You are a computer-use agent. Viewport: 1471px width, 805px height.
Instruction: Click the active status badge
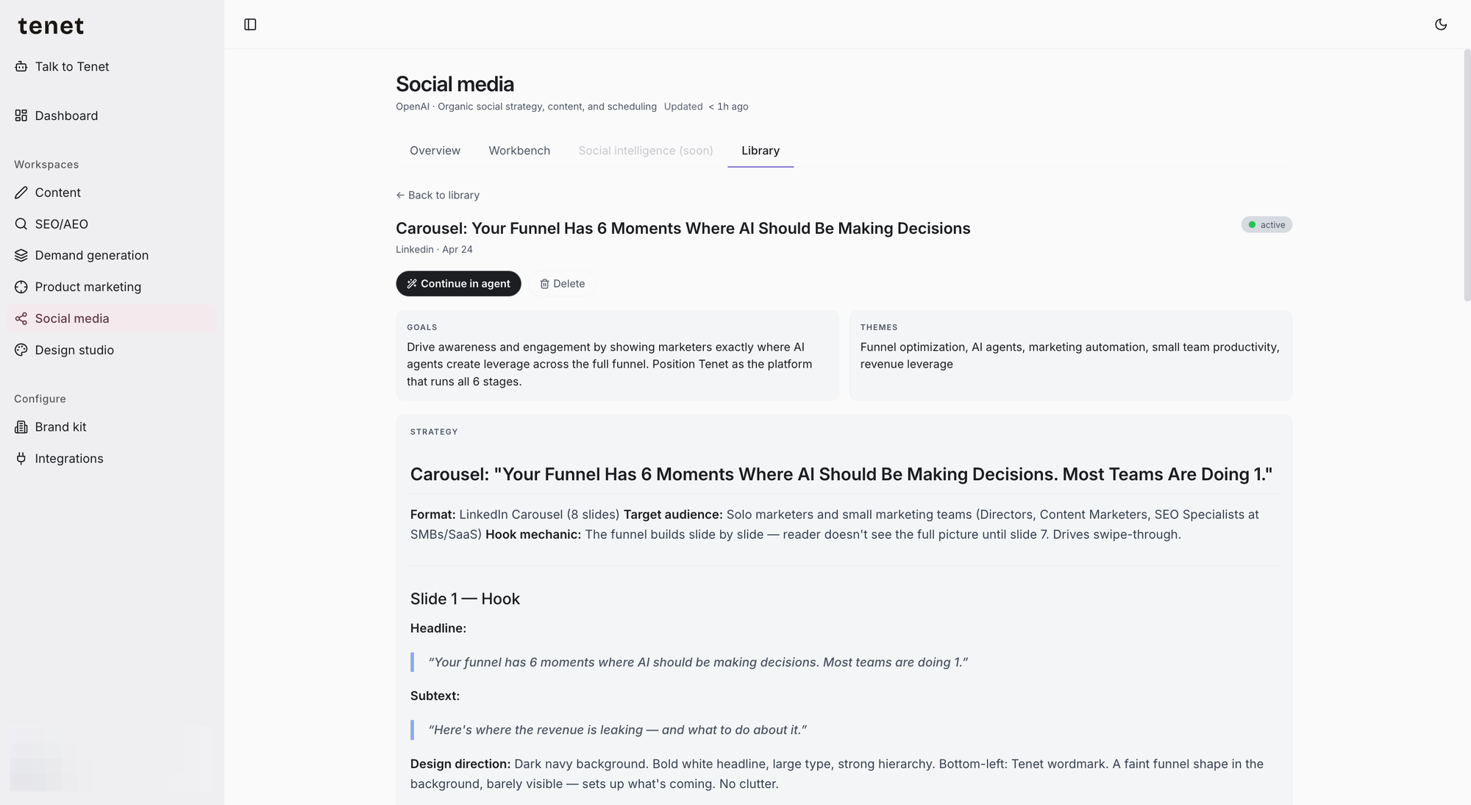(x=1267, y=225)
